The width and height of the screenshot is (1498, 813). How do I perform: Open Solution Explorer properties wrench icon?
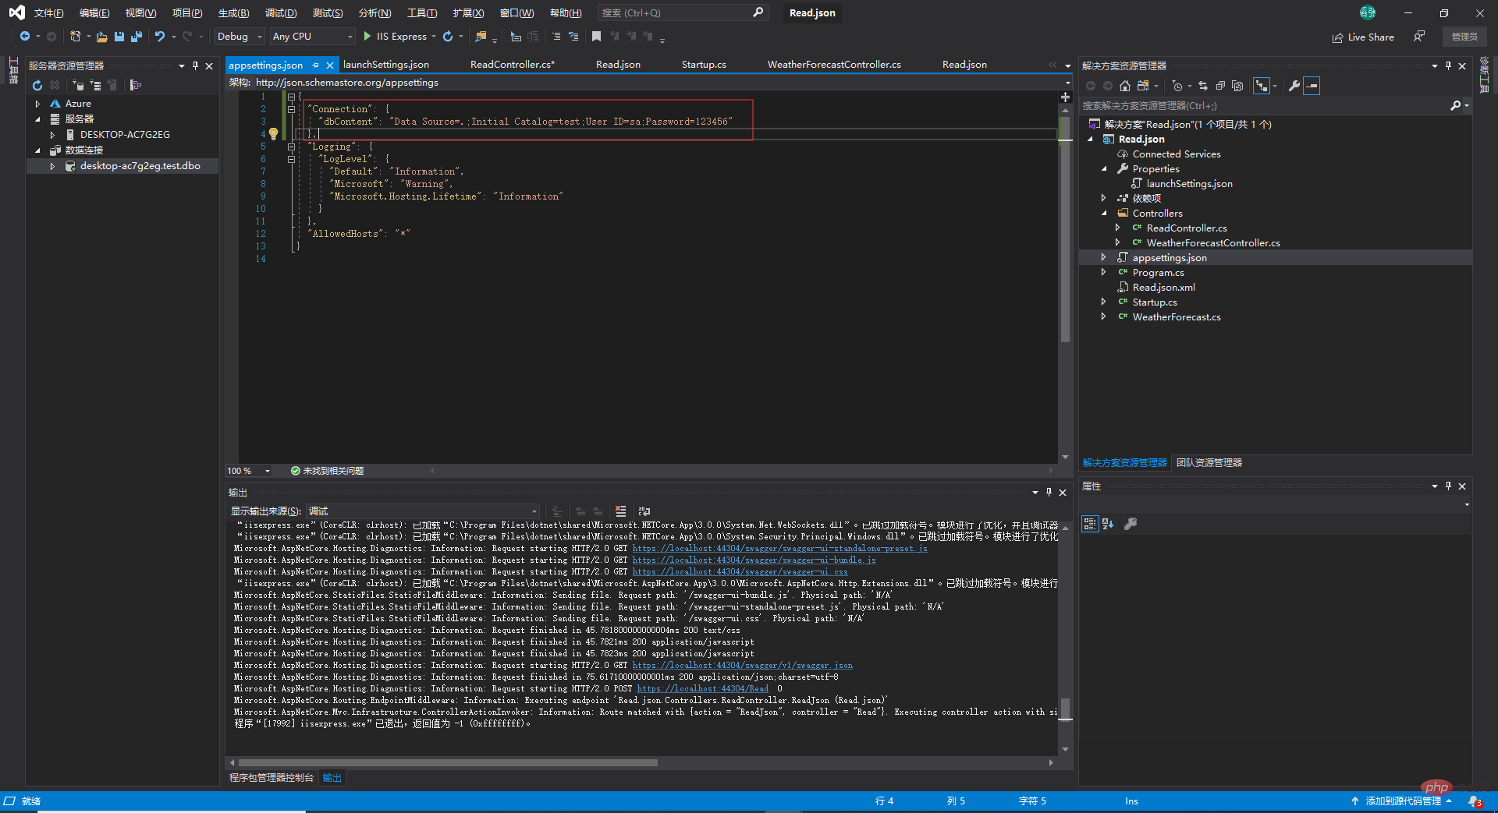1294,86
